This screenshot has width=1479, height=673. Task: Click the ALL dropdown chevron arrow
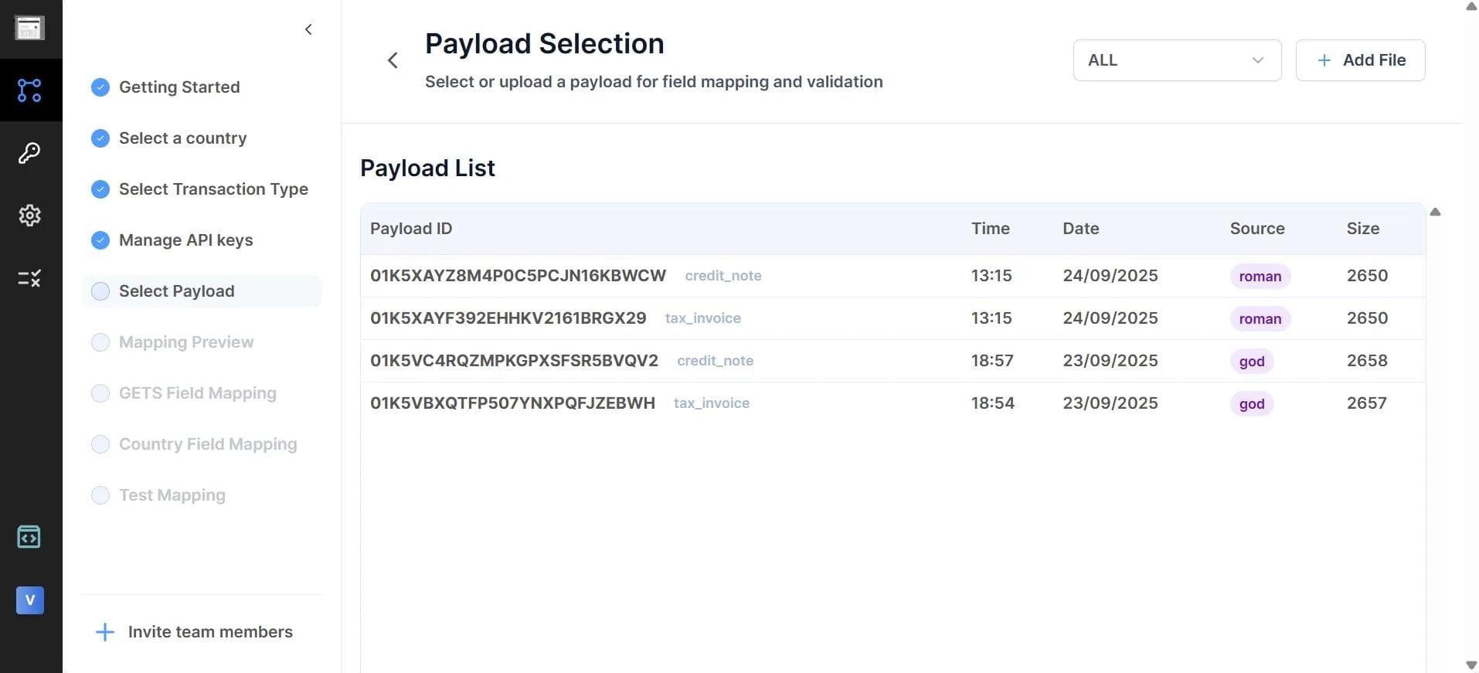point(1258,60)
